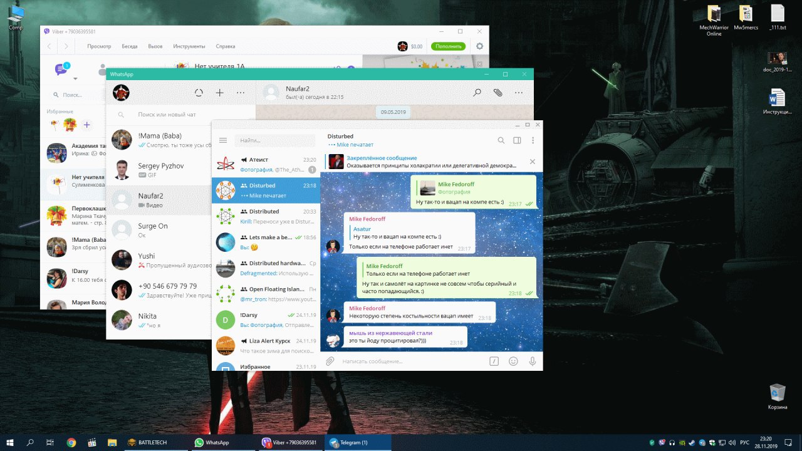This screenshot has width=802, height=451.
Task: Open !Darsy chat in Viber
Action: 74,277
